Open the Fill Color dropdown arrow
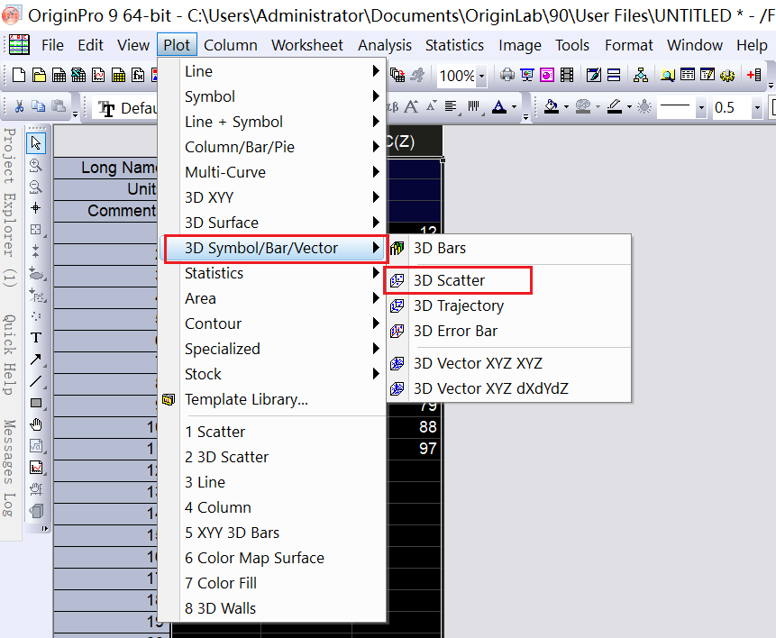Viewport: 776px width, 638px height. coord(566,107)
